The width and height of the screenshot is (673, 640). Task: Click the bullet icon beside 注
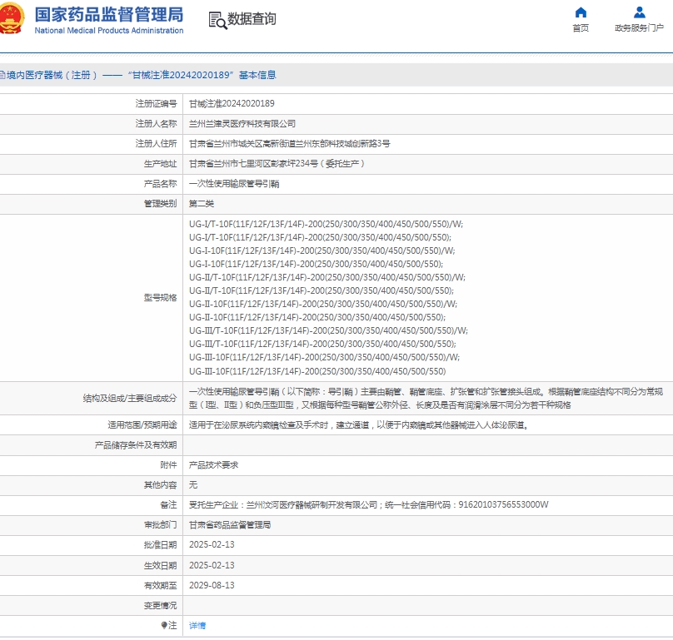coord(164,625)
